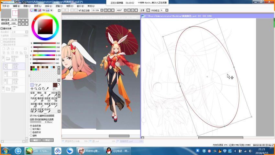This screenshot has width=275, height=155.
Task: Select the 放大缩小 scale option
Action: 31,129
